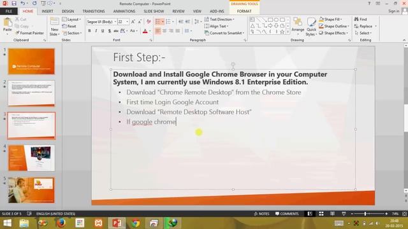
Task: Open the FILE tab
Action: coord(9,11)
